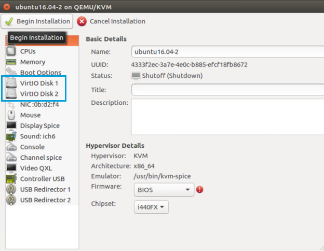Click the UUID value 4333f2ec-3a7e-4e0c-b885-efcf18fb8672

pos(190,65)
